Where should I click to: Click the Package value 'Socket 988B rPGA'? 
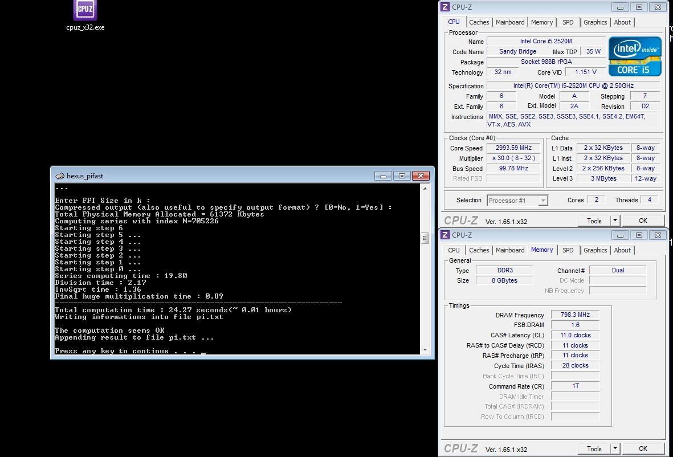(545, 62)
